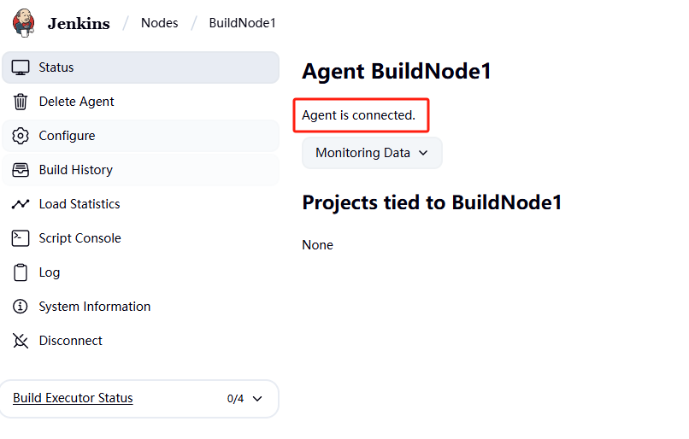Screen dimensions: 689x439
Task: Click the 'Projects tied to BuildNode1' heading
Action: click(x=432, y=202)
